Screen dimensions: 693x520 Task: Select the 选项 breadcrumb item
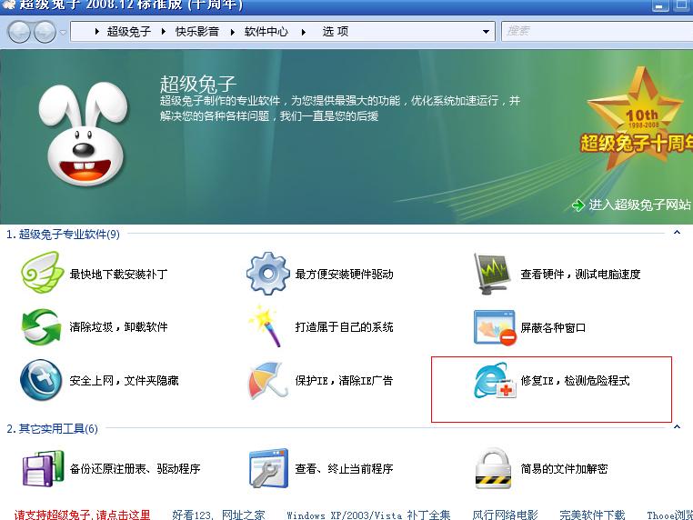tap(336, 32)
